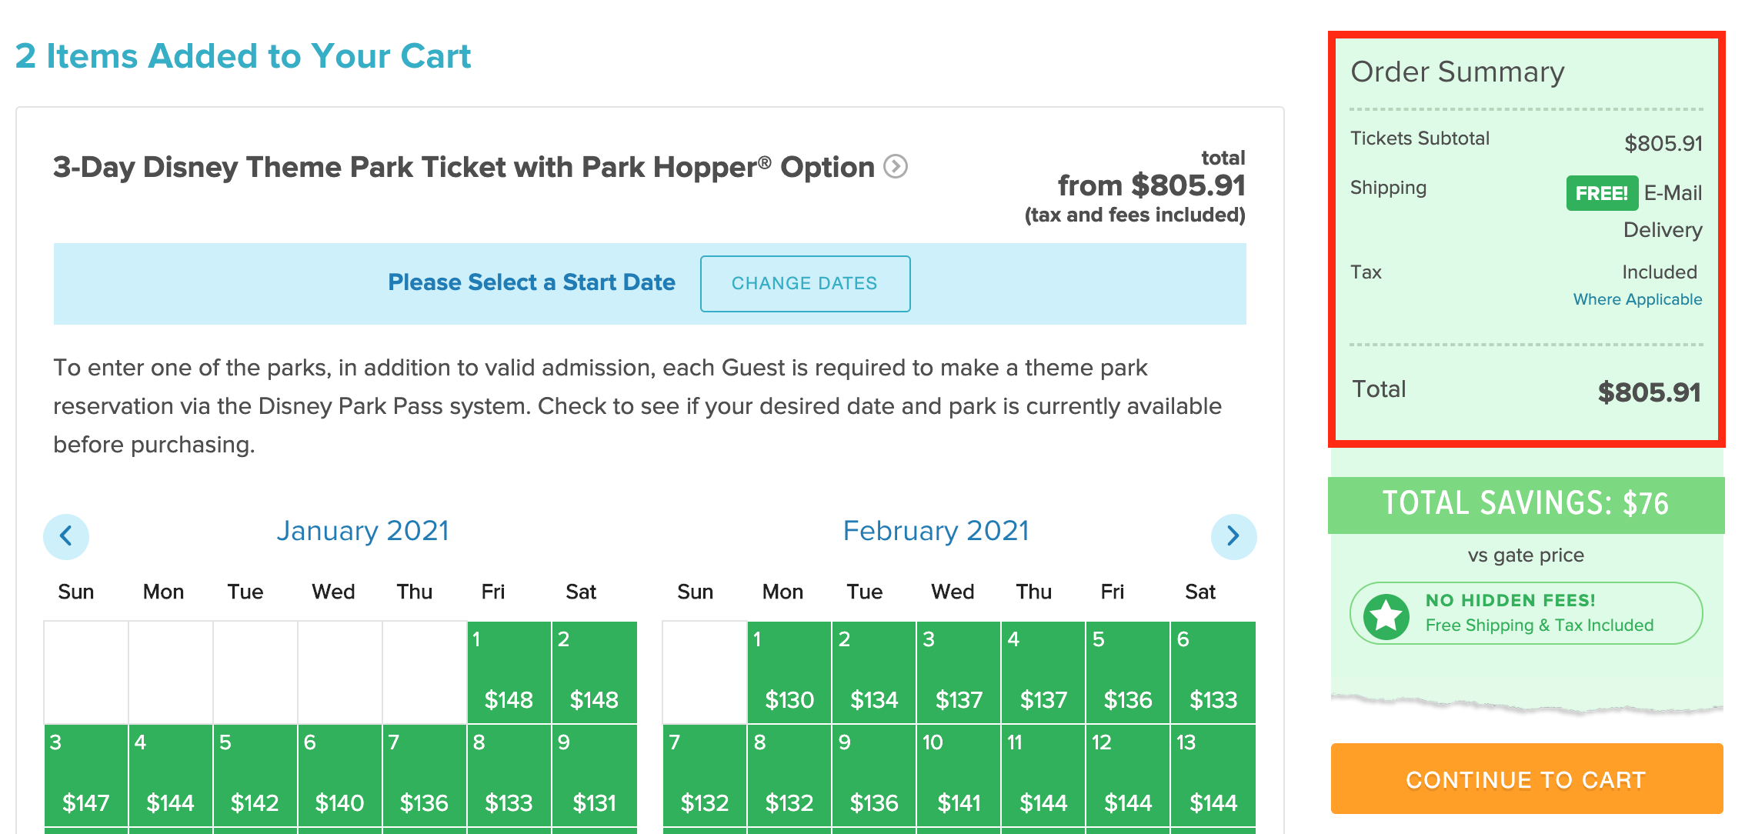Select February 8 priced $132

(789, 776)
